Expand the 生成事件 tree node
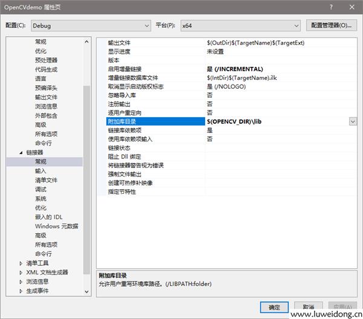 [22, 291]
